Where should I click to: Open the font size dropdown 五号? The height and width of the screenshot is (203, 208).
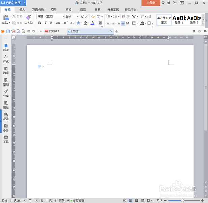78,17
